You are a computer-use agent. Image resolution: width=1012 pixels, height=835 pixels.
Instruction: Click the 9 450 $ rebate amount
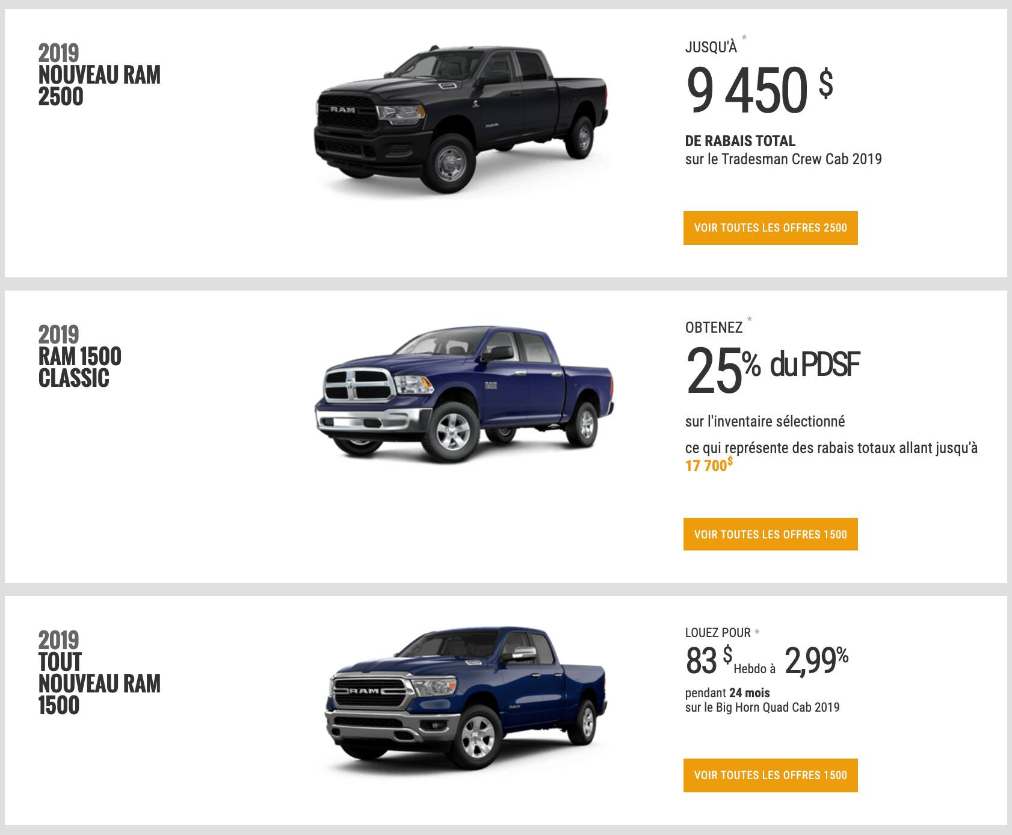pyautogui.click(x=759, y=90)
